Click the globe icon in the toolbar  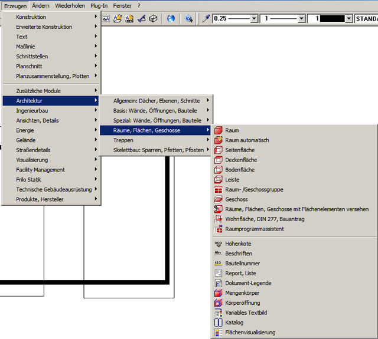click(x=171, y=19)
